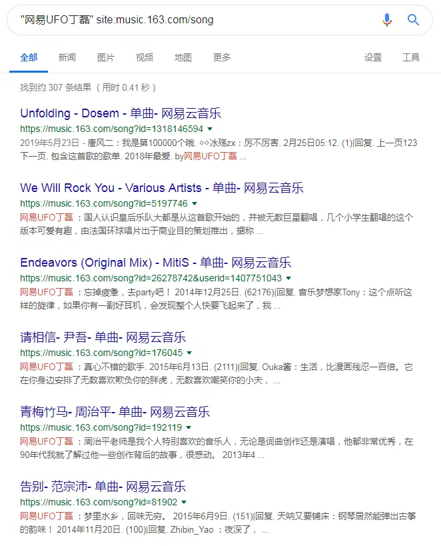Open the 工具 search tools

pyautogui.click(x=411, y=57)
